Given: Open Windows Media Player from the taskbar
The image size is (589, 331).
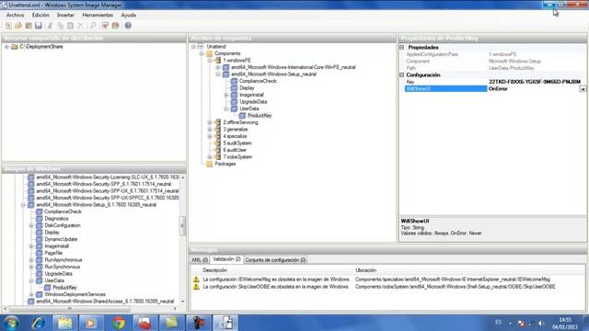Looking at the screenshot, I should click(90, 323).
